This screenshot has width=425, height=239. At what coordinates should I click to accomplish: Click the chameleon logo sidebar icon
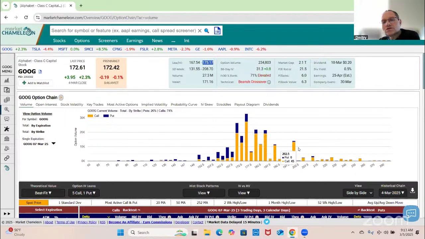7,168
